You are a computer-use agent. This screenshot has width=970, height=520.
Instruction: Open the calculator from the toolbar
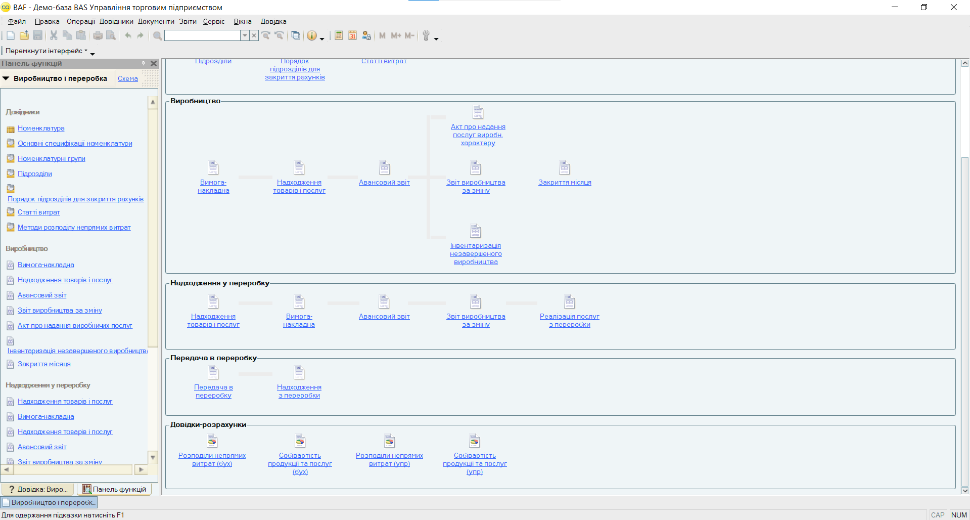click(x=339, y=35)
